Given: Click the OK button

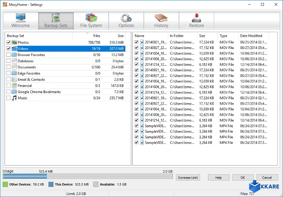Looking at the screenshot, I should pos(242,177).
